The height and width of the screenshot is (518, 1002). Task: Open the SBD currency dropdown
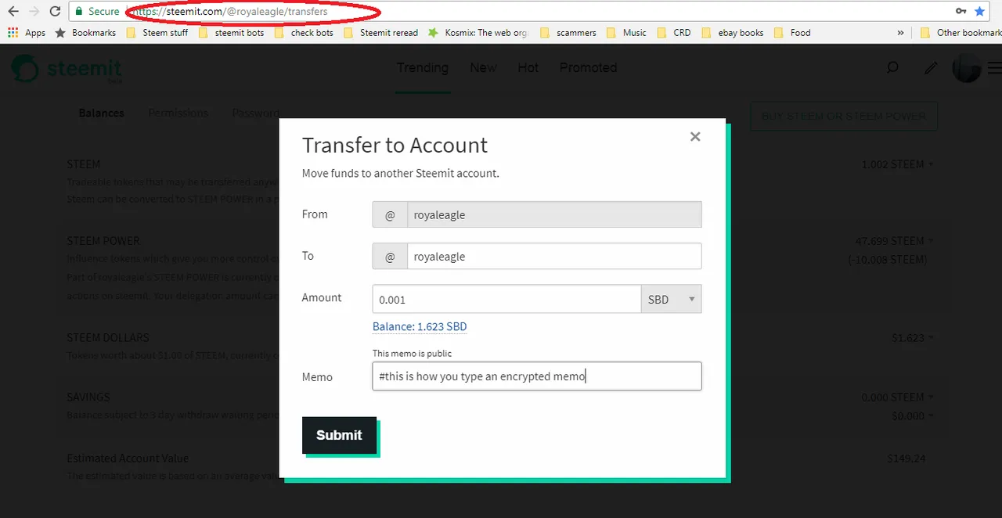(672, 299)
